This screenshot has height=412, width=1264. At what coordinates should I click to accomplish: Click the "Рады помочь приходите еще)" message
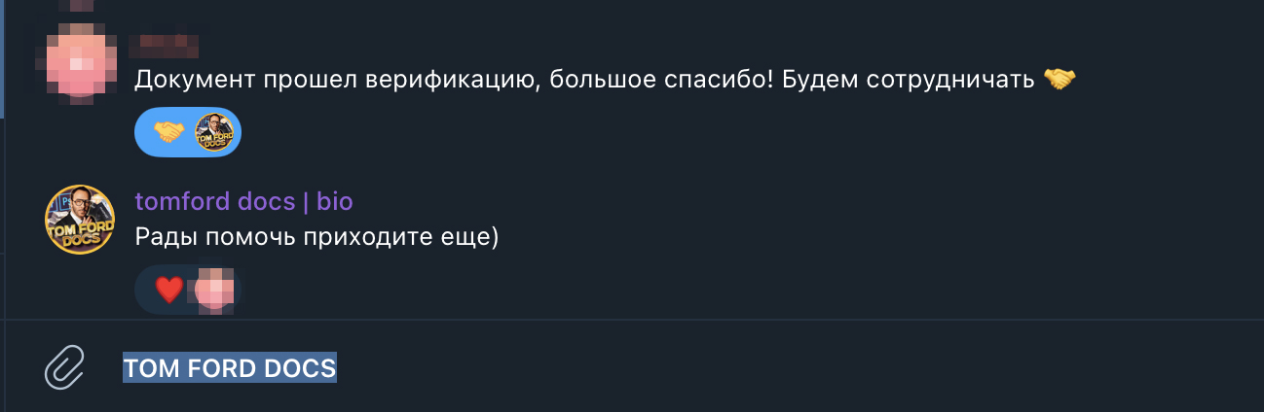[316, 236]
